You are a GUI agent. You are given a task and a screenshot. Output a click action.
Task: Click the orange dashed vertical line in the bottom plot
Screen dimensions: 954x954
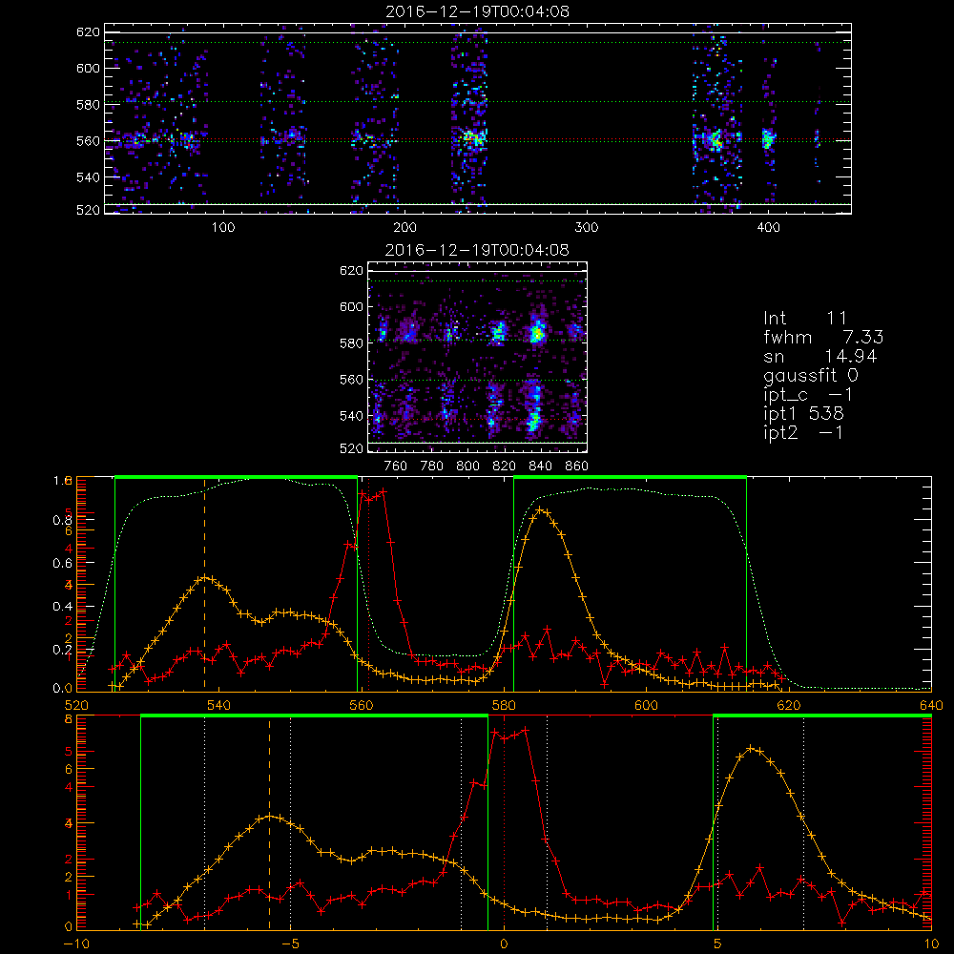click(x=270, y=824)
